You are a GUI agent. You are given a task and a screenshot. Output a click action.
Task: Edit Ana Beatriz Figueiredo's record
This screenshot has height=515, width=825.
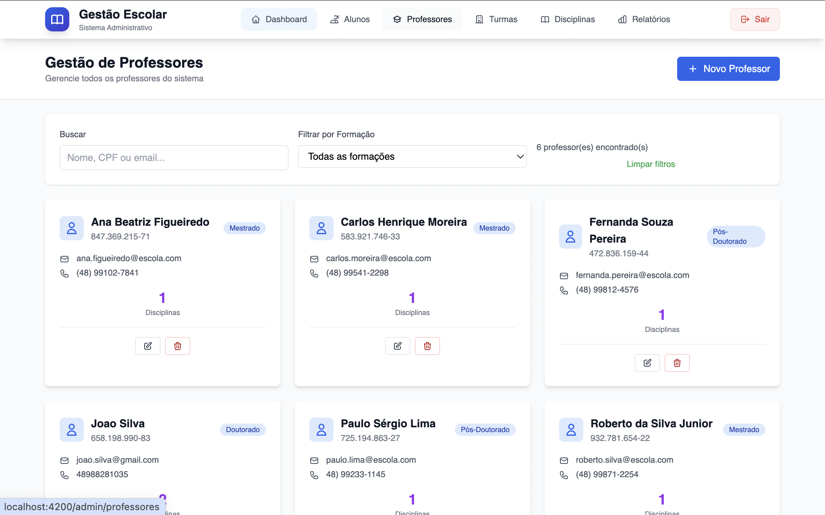click(148, 346)
